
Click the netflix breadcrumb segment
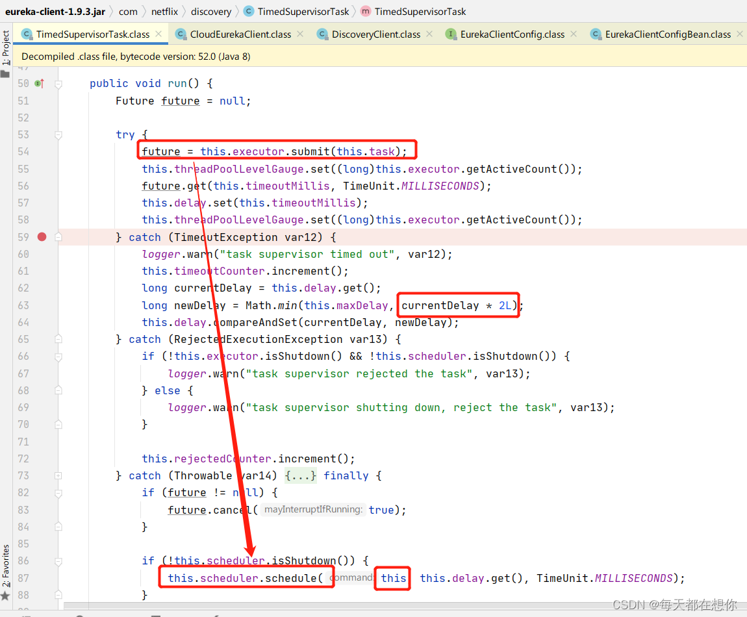pyautogui.click(x=164, y=12)
